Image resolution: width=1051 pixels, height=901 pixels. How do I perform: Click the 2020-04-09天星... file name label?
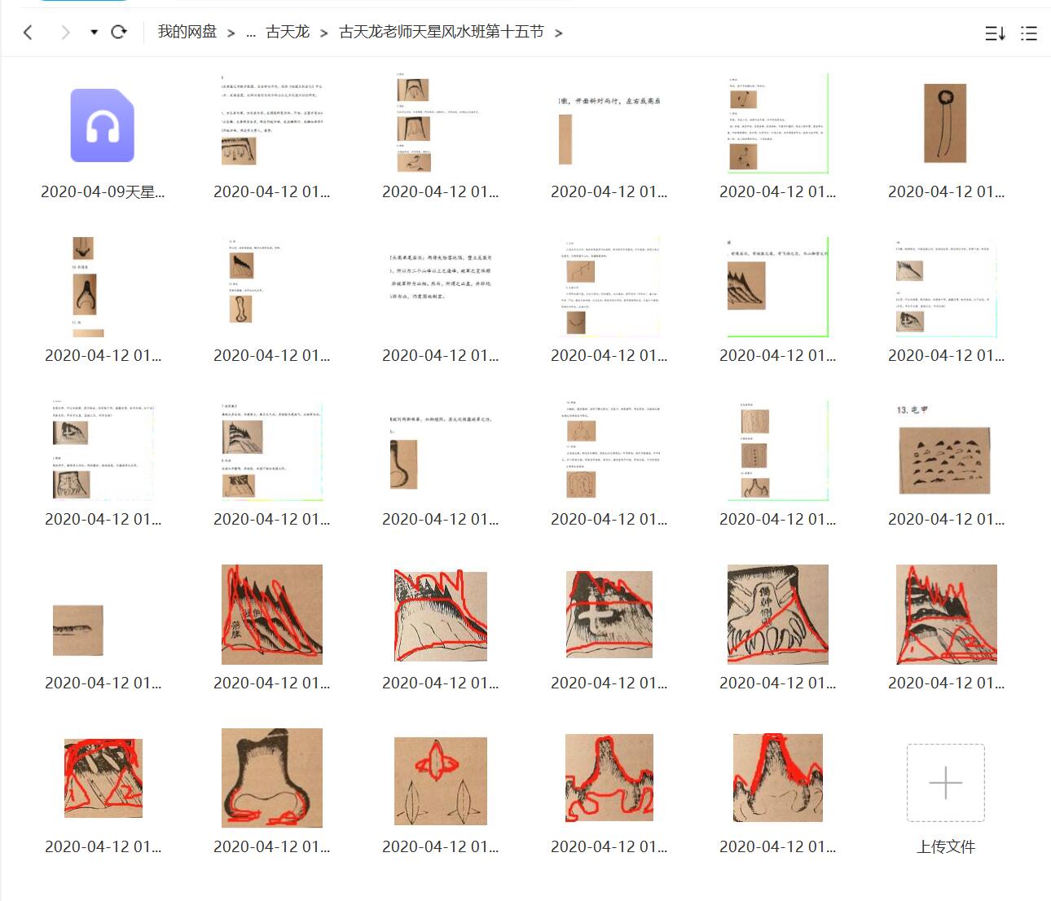(103, 192)
